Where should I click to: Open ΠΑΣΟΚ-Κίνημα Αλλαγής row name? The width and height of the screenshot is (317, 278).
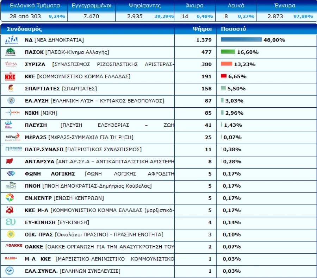click(67, 52)
